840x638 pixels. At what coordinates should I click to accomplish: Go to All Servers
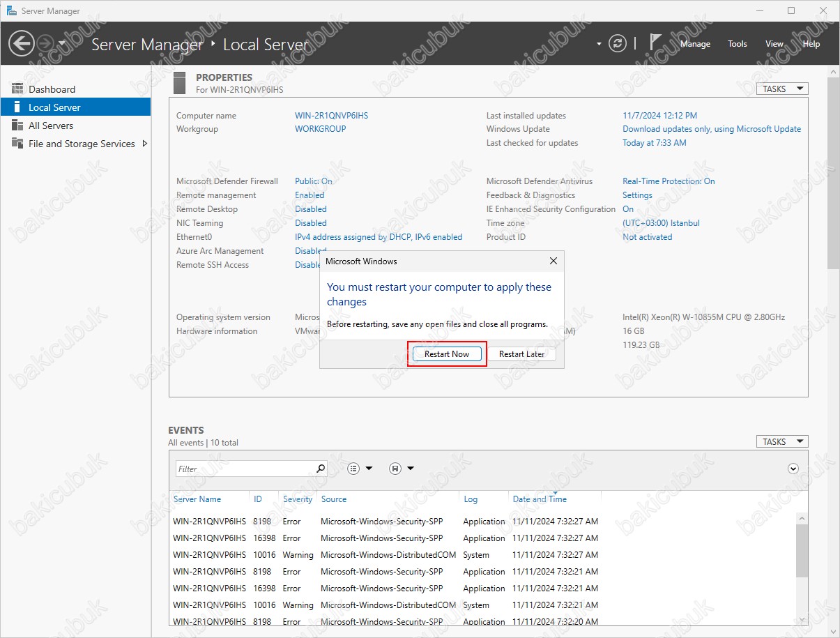(75, 126)
